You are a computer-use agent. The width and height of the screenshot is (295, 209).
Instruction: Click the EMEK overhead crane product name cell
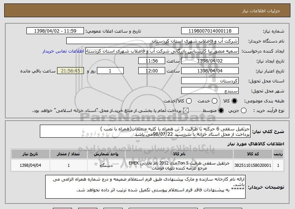coord(179,165)
